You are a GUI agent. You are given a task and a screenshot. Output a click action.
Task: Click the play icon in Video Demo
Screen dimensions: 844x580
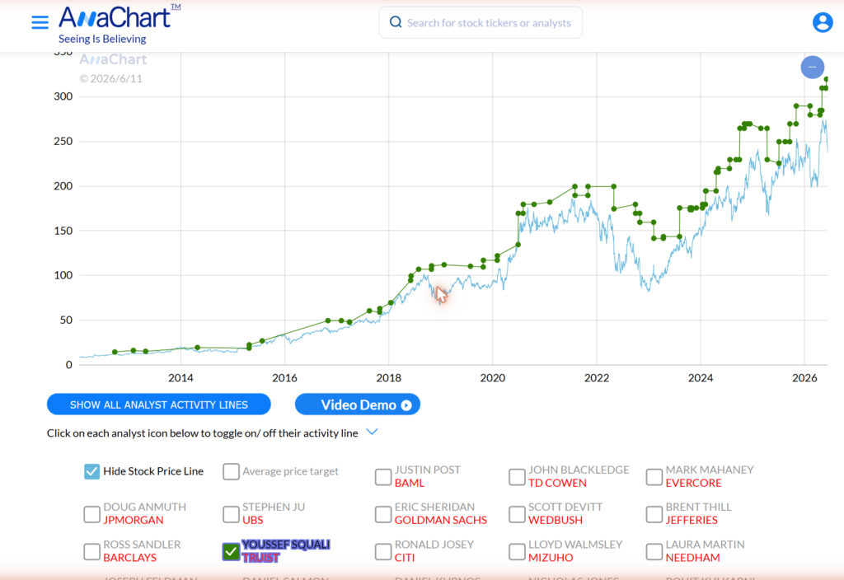click(x=406, y=405)
